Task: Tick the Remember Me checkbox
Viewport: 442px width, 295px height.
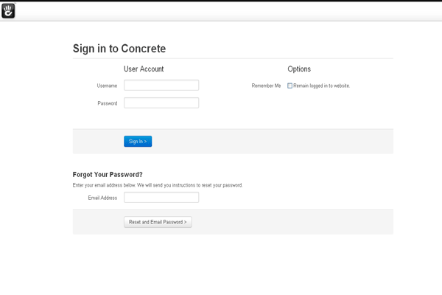Action: tap(290, 86)
